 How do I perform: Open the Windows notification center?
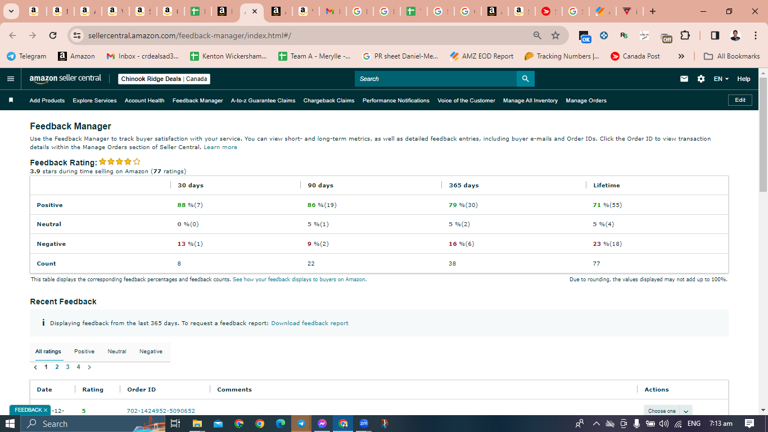(749, 424)
